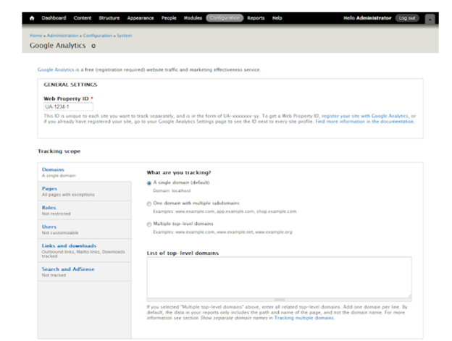Select the Pages vertical tab

(x=85, y=191)
